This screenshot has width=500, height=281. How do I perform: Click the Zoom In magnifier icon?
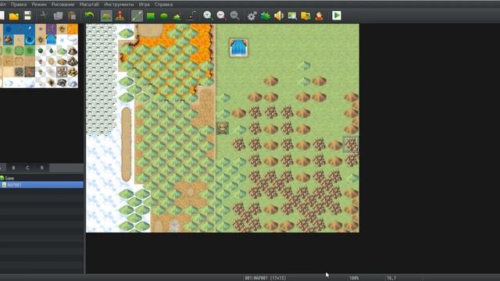208,16
